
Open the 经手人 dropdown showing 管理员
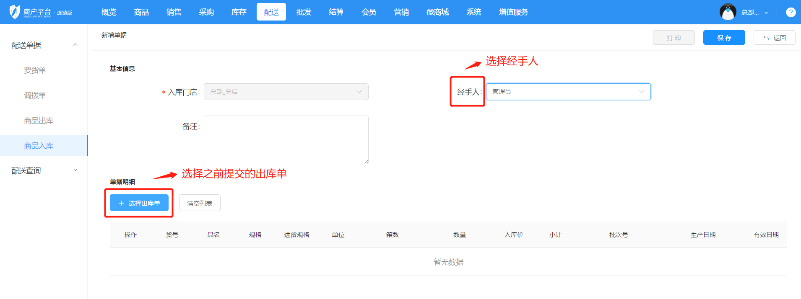point(568,92)
